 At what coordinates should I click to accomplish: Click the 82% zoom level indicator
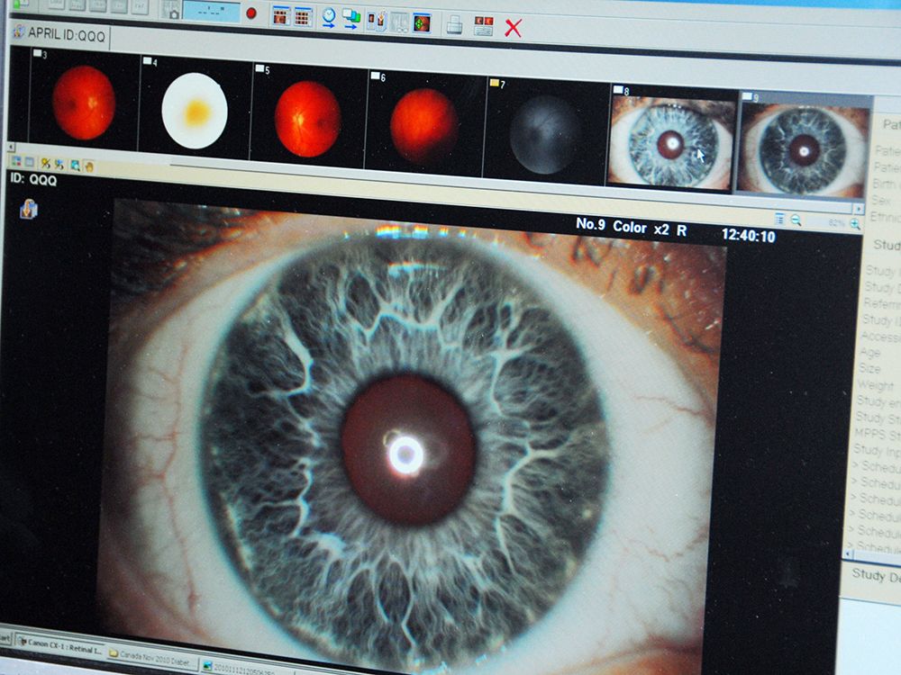point(836,221)
